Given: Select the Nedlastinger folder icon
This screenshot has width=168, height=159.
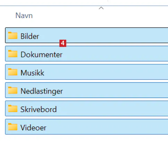Looking at the screenshot, I should [x=13, y=90].
